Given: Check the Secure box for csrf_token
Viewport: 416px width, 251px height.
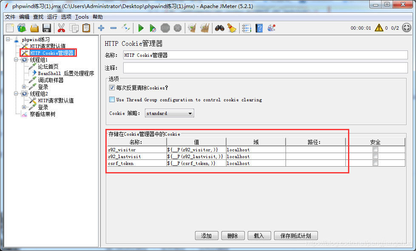Looking at the screenshot, I should coord(375,163).
